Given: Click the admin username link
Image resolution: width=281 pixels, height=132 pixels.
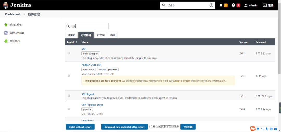Looking at the screenshot, I should [253, 5].
